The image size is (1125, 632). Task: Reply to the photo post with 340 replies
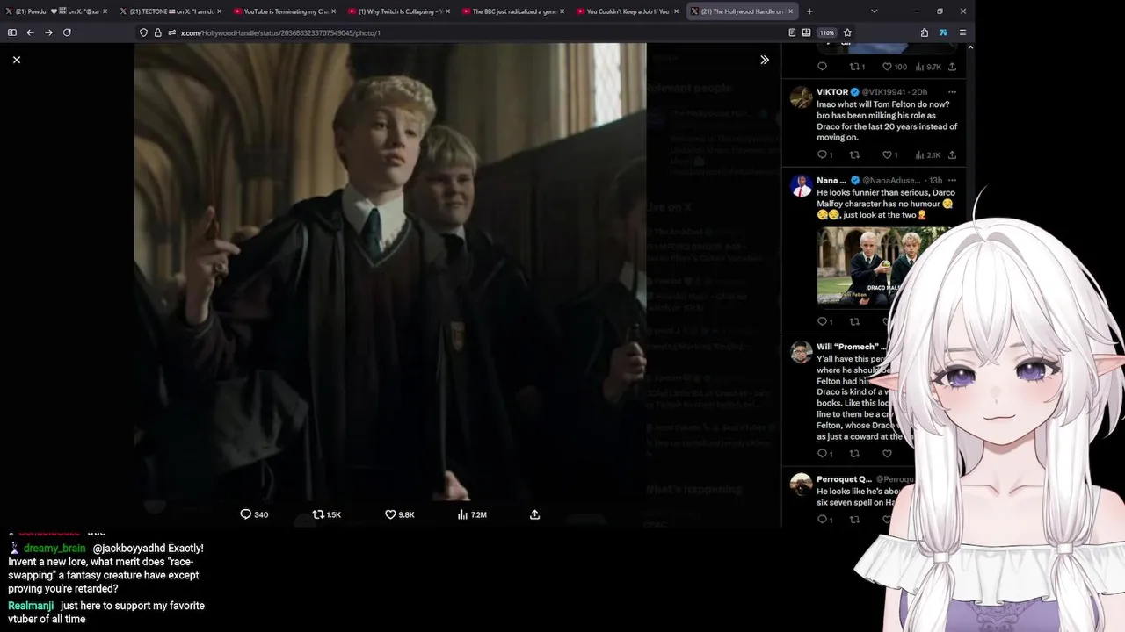pyautogui.click(x=254, y=514)
